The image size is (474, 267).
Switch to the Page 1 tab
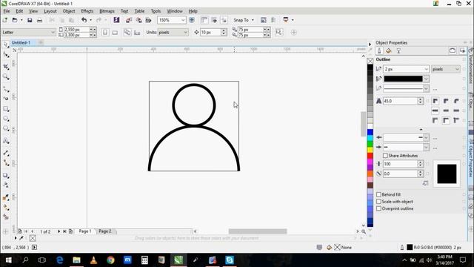coord(85,231)
